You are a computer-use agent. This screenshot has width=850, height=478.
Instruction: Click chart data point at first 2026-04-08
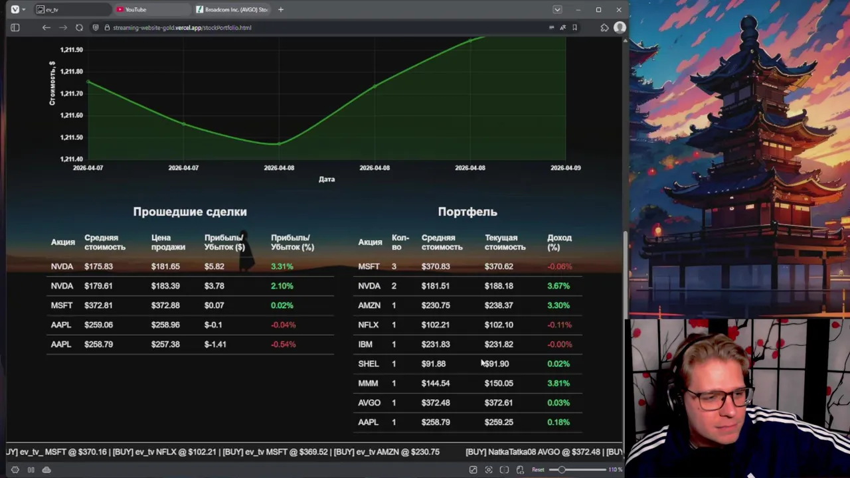click(x=279, y=143)
